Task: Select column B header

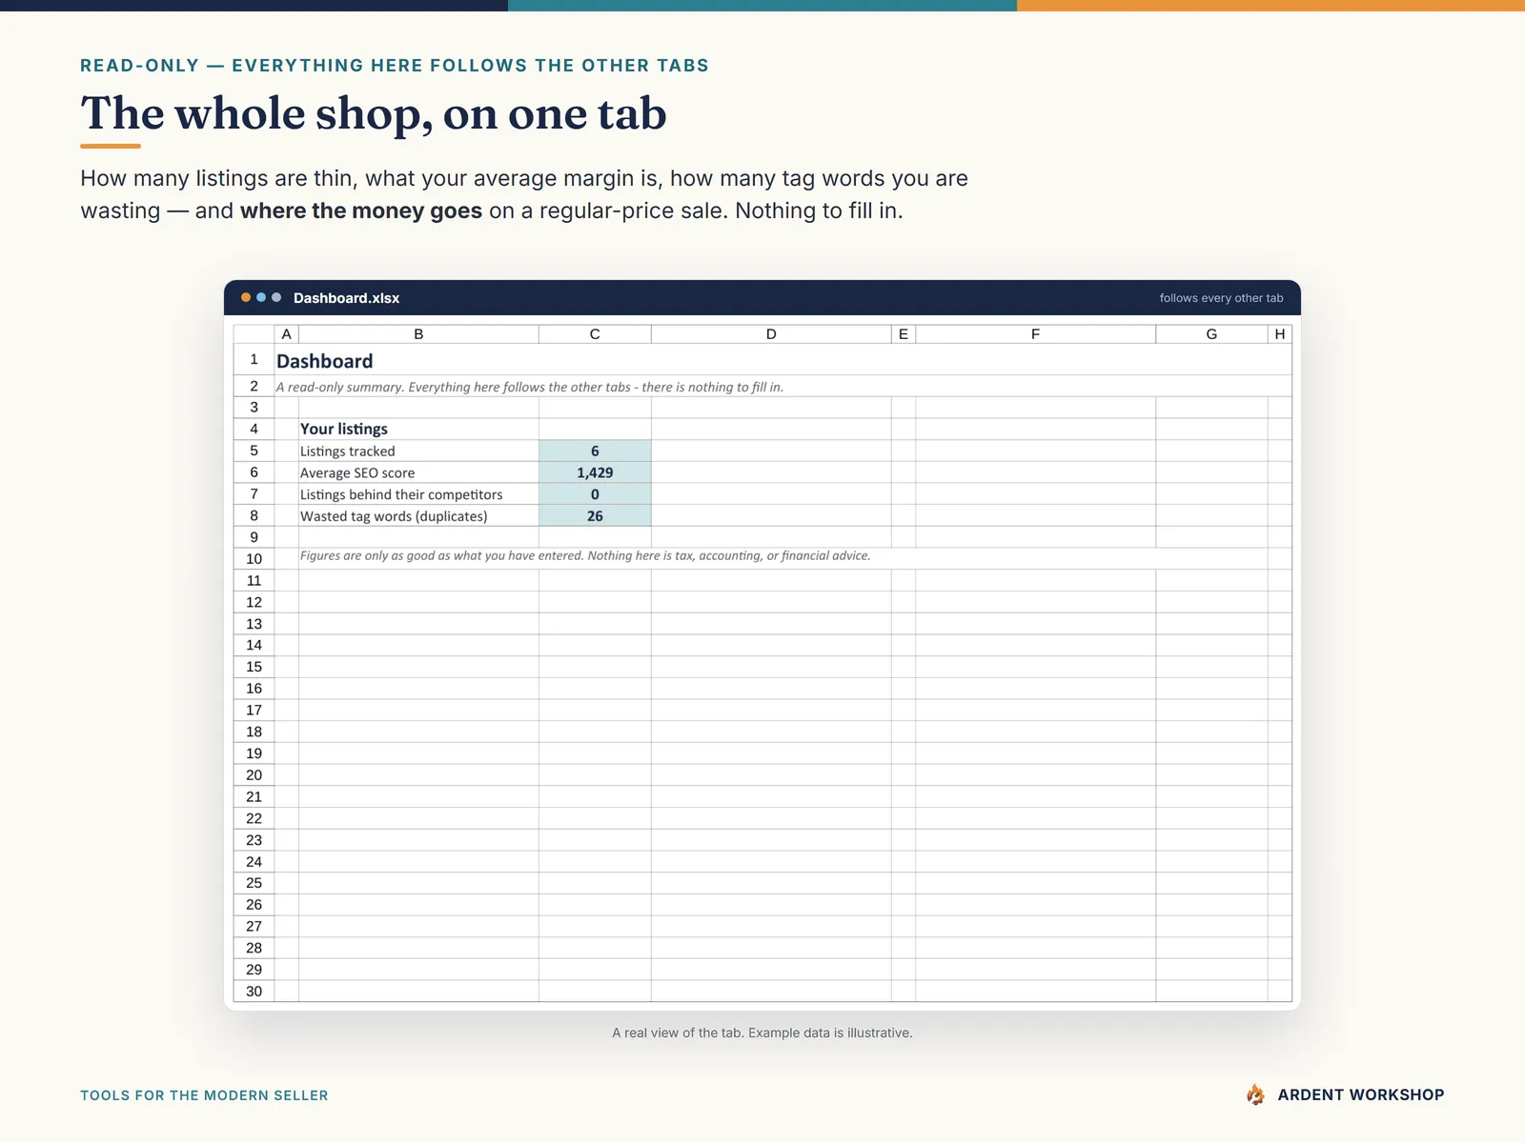Action: coord(418,334)
